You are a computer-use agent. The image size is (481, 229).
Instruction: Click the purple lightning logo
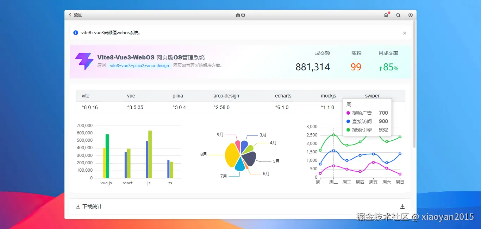tap(84, 61)
